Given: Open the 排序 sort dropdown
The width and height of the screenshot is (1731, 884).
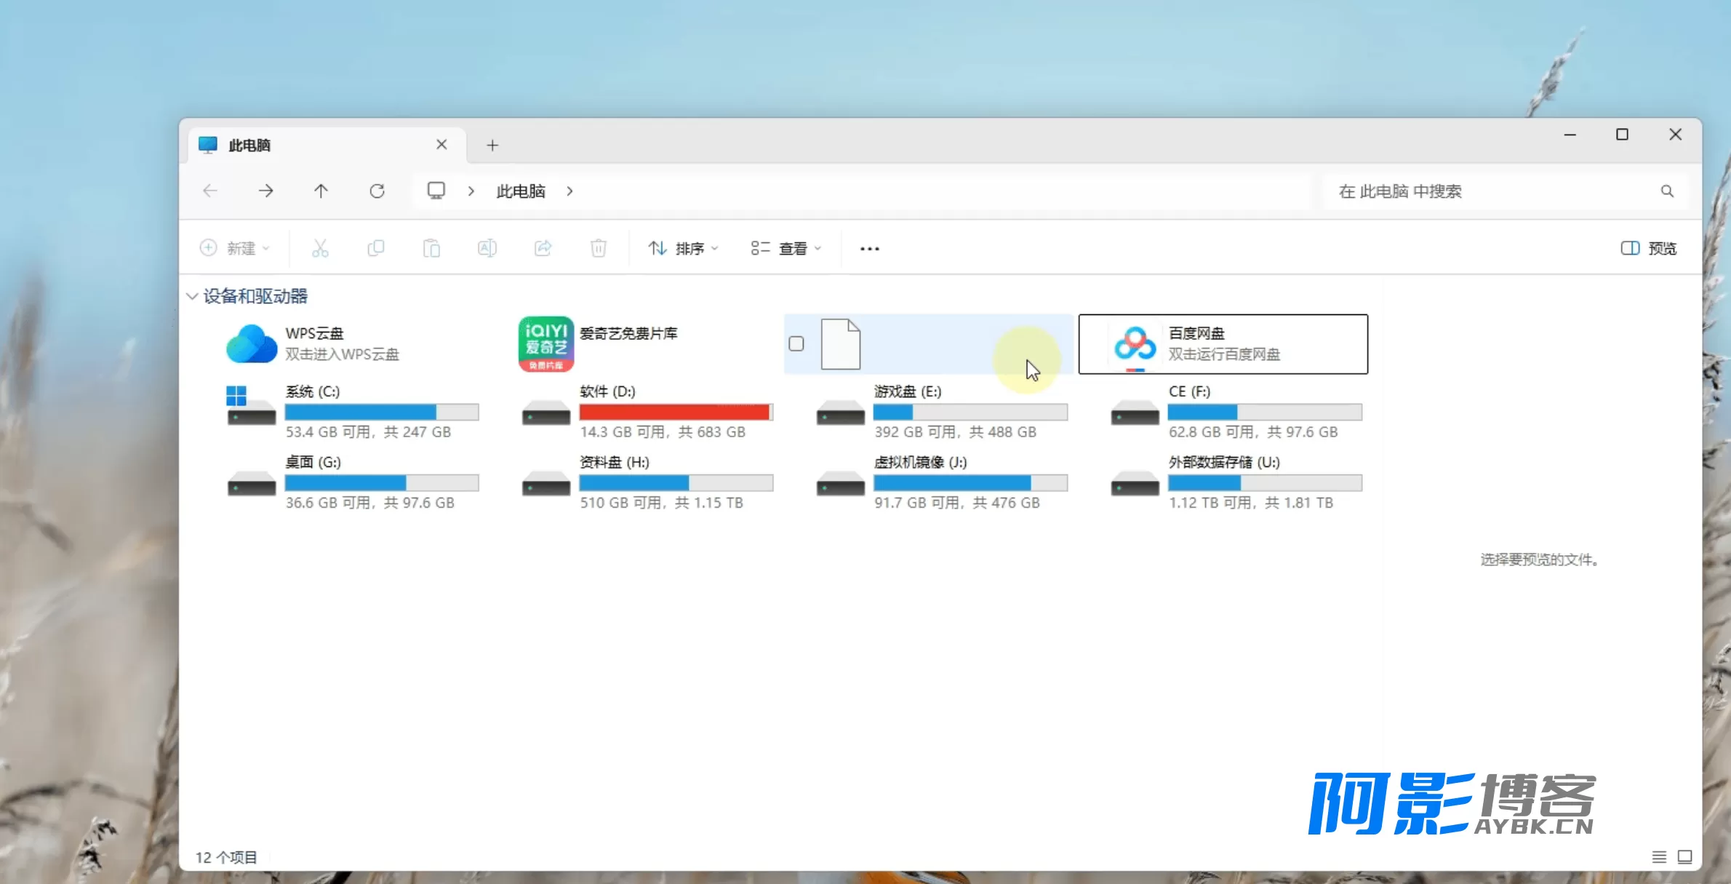Looking at the screenshot, I should [683, 249].
